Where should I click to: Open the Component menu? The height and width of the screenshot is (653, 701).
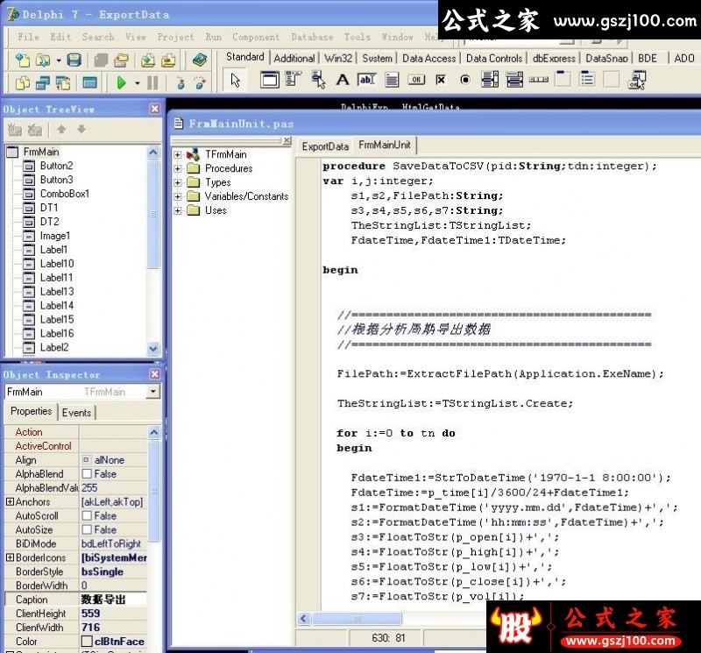click(x=256, y=37)
